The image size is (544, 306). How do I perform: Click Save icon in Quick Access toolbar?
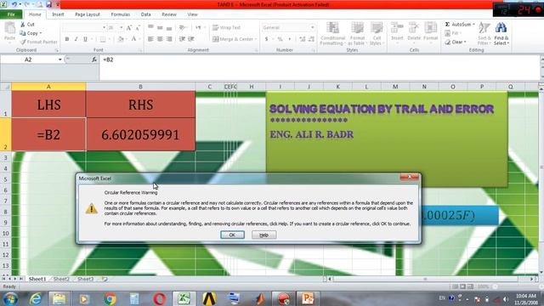48,4
